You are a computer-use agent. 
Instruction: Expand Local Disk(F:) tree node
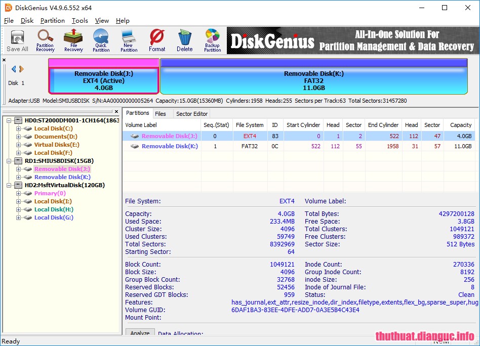(x=18, y=153)
